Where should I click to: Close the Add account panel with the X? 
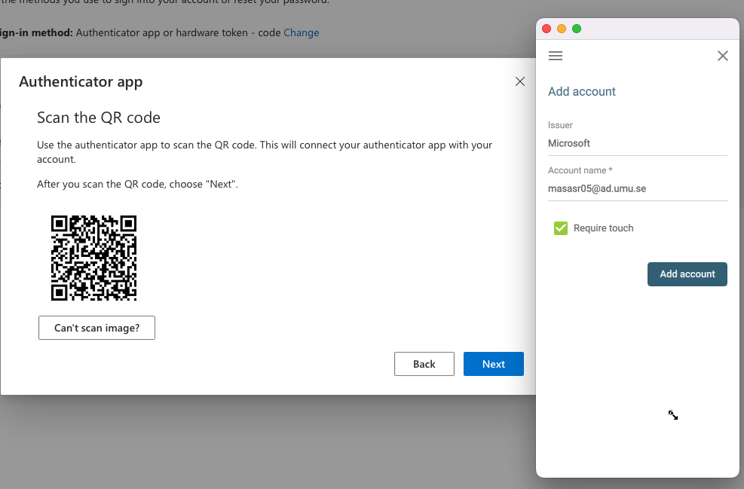(723, 56)
